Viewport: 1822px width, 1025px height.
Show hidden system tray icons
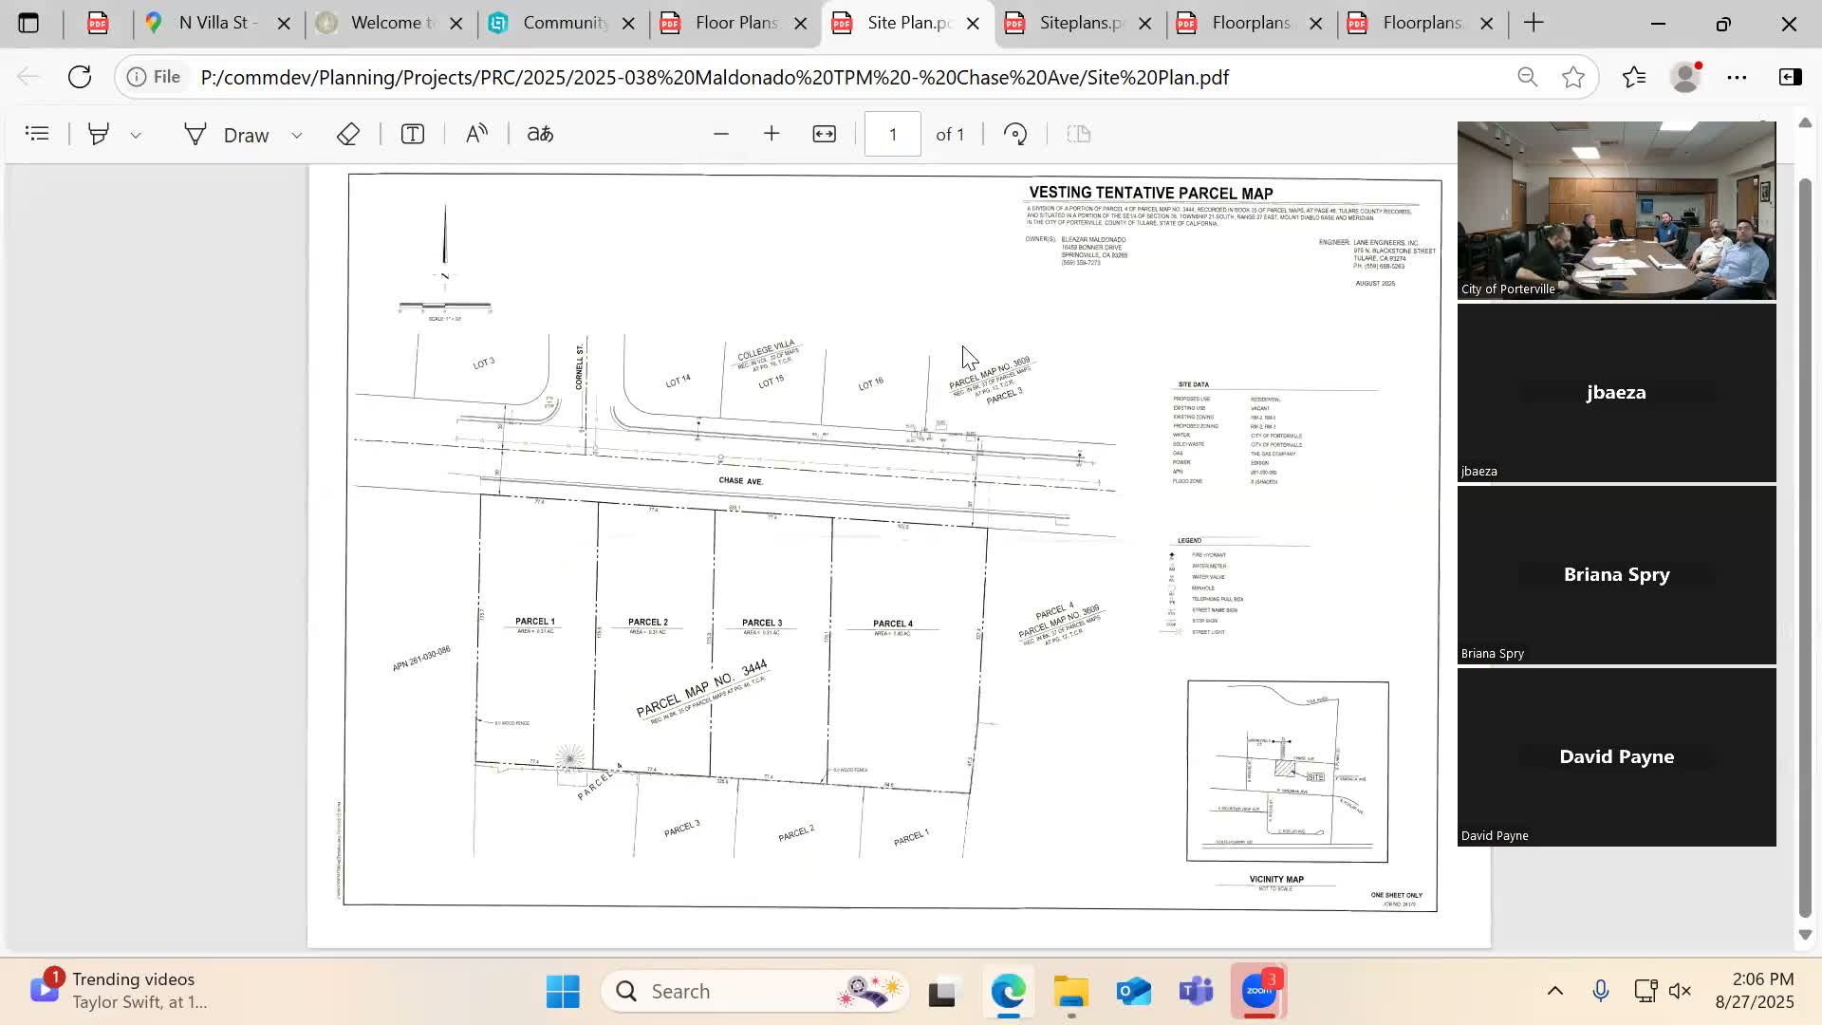pyautogui.click(x=1554, y=990)
